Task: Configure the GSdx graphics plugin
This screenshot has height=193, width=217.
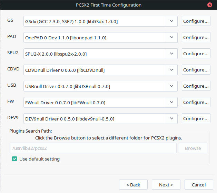Action: (x=196, y=21)
